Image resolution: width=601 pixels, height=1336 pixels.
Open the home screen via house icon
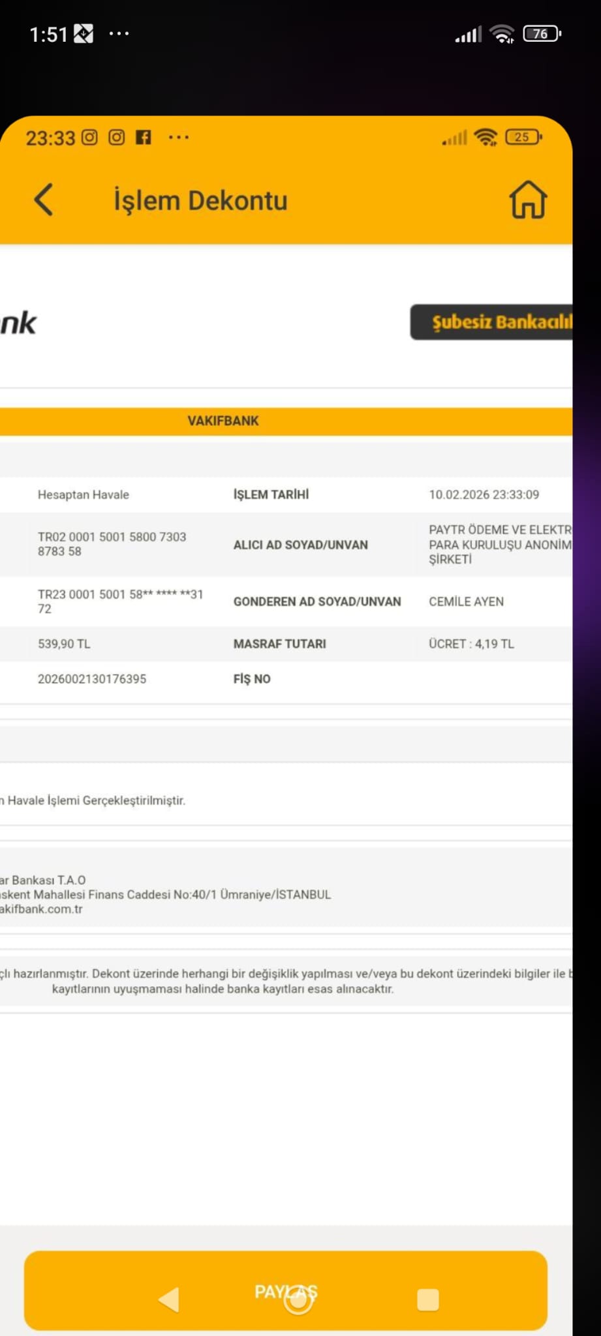coord(527,199)
